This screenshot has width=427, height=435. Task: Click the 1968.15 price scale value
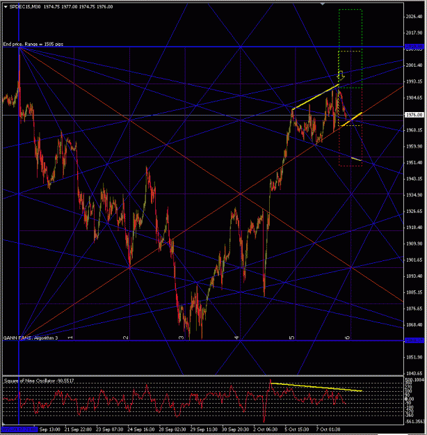(414, 130)
